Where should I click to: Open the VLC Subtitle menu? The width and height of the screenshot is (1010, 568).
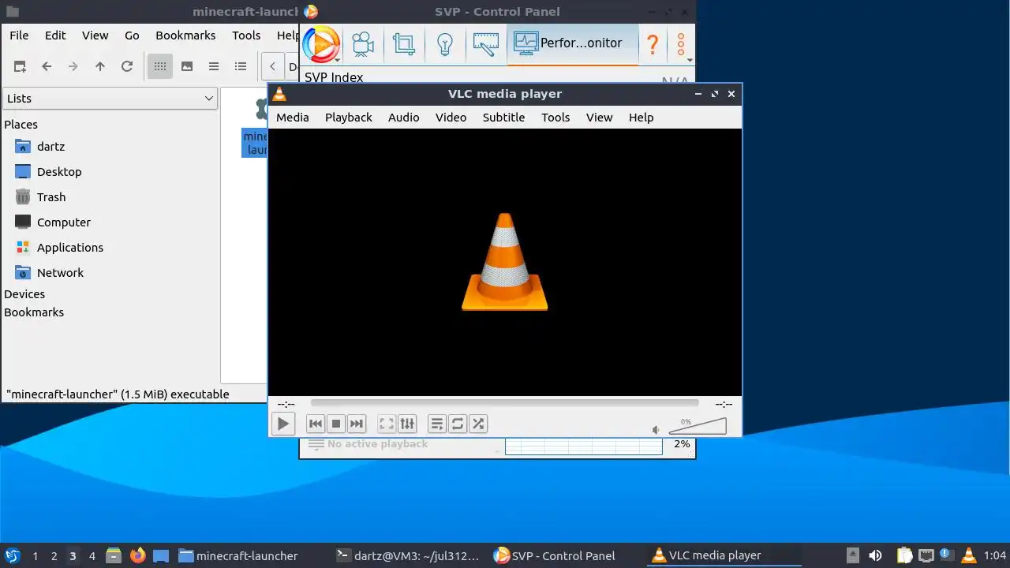click(x=504, y=117)
